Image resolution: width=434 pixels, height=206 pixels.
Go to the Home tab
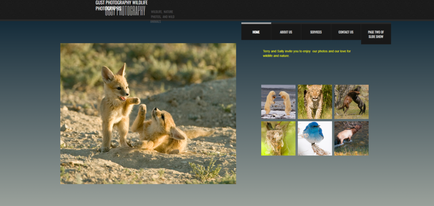(x=256, y=32)
